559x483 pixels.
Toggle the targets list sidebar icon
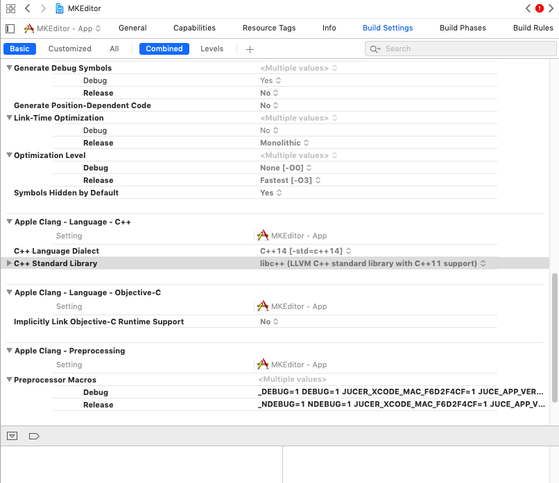tap(10, 28)
